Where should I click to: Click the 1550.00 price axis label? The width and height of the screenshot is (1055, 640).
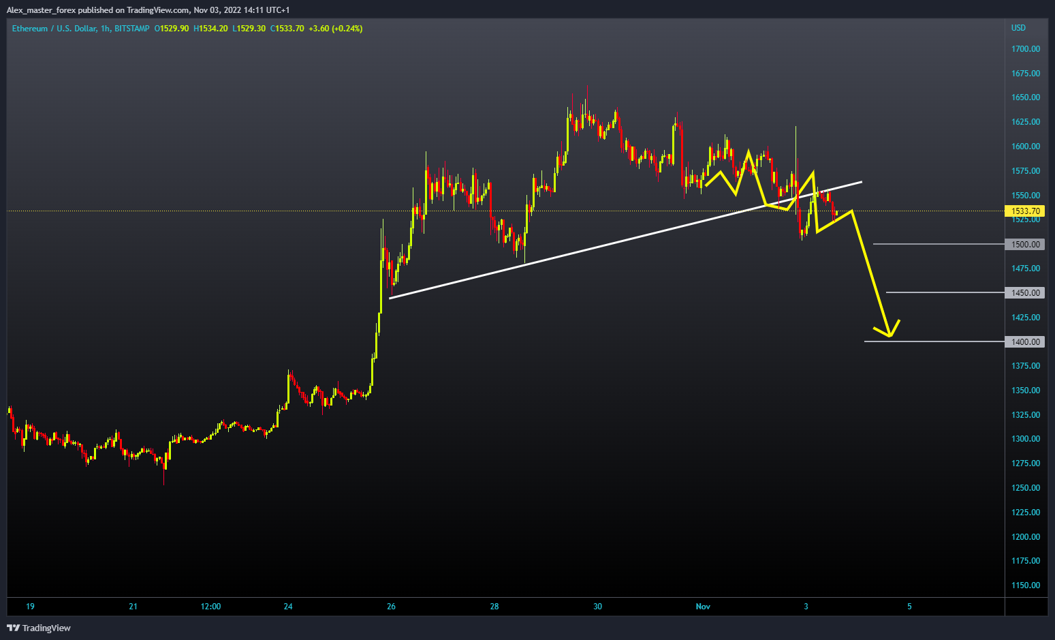[1026, 196]
